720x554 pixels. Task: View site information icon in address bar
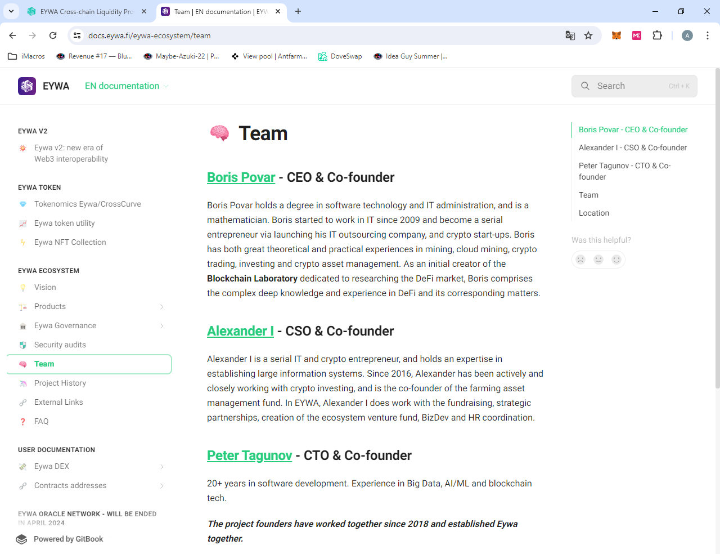click(77, 35)
